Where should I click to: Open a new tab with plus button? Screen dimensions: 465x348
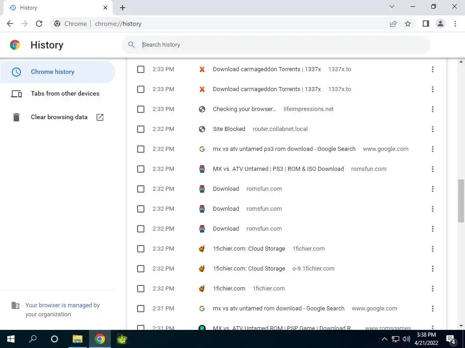(x=123, y=8)
